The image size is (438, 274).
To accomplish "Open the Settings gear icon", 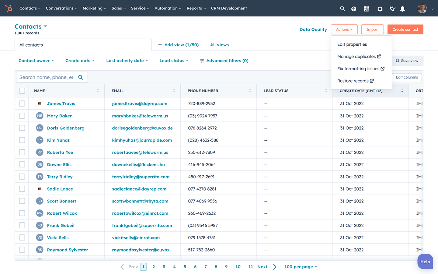I will point(380,9).
